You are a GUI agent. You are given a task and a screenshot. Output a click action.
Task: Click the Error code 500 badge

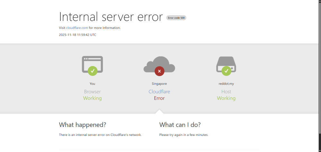(176, 18)
